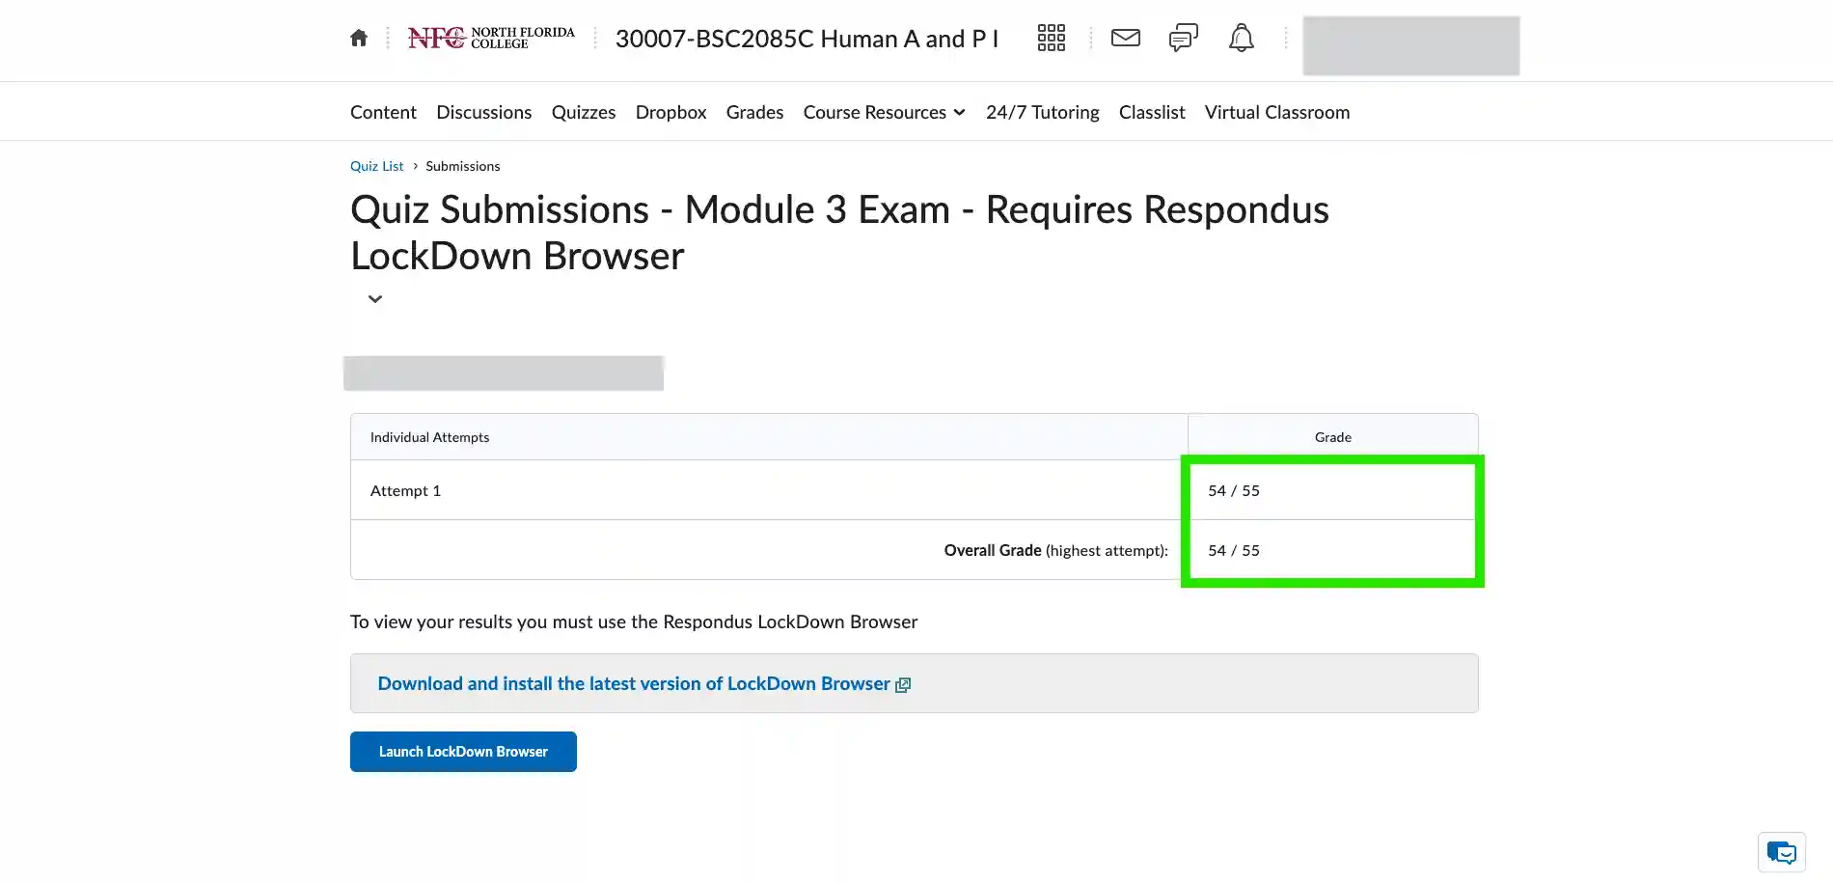The width and height of the screenshot is (1833, 883).
Task: Open the Discussions tab
Action: [483, 113]
